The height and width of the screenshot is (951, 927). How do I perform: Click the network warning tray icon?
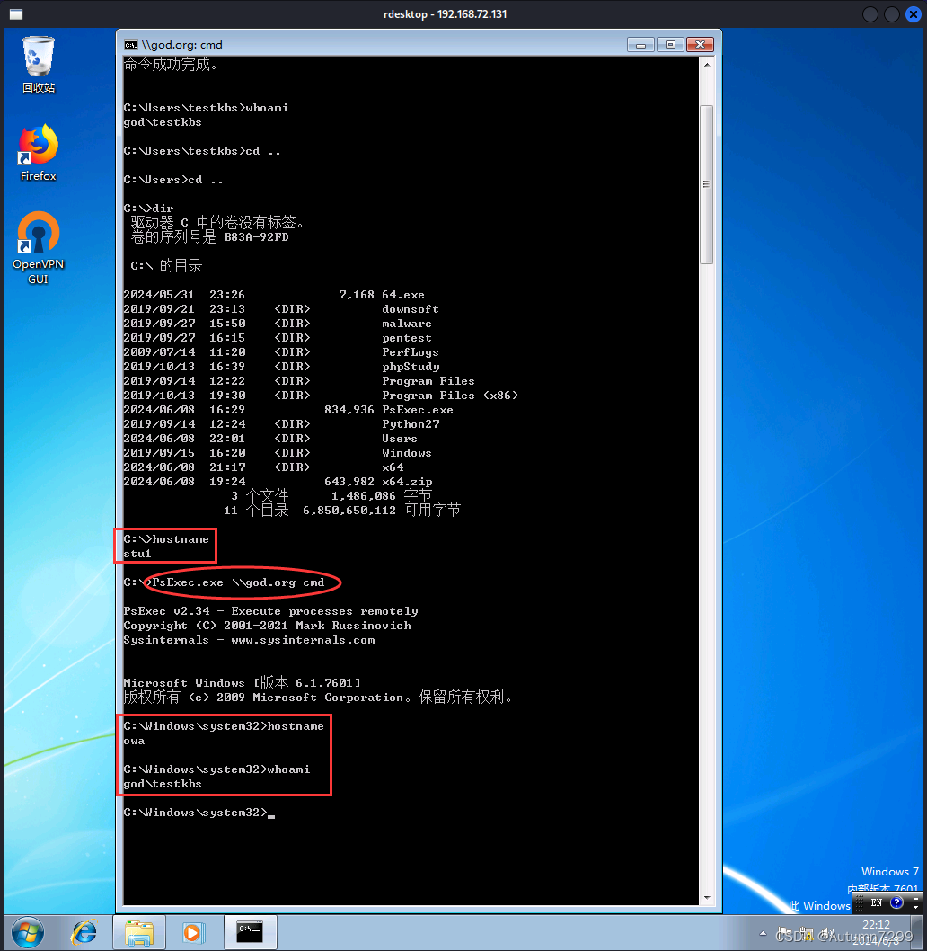(807, 933)
